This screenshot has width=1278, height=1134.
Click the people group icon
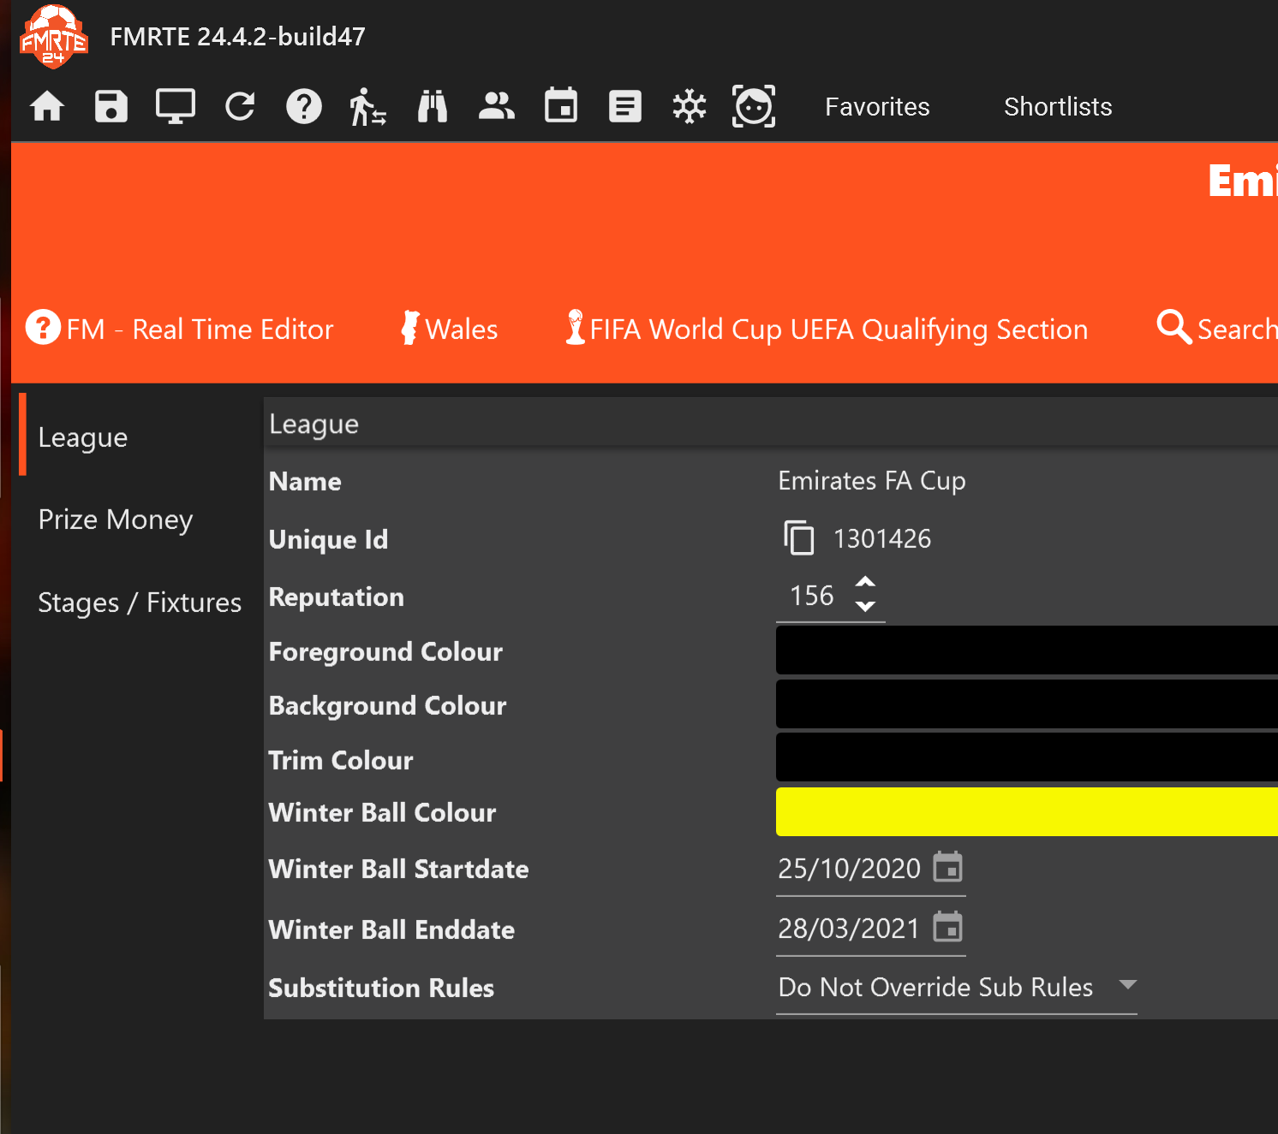497,106
